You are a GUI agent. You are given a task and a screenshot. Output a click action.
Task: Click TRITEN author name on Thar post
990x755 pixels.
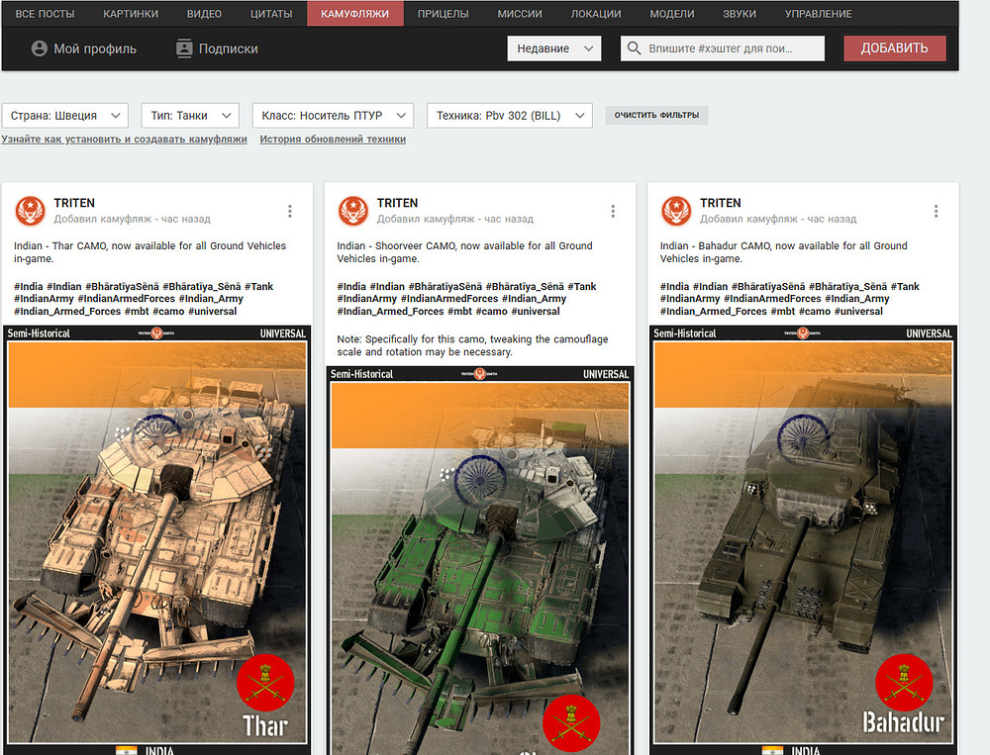[x=74, y=203]
